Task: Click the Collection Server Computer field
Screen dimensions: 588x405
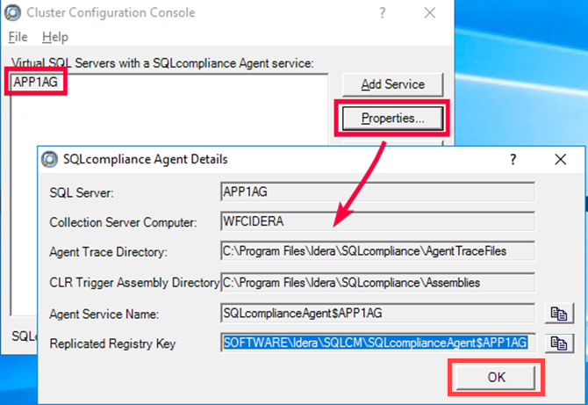Action: click(x=377, y=220)
